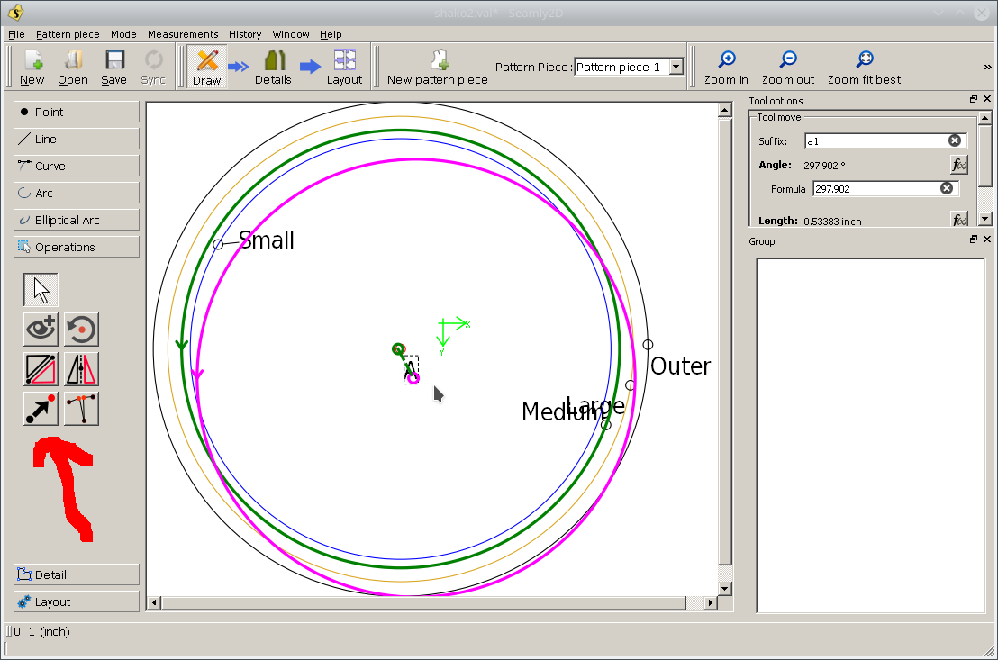Open the Measurements menu
This screenshot has width=998, height=660.
(x=183, y=34)
